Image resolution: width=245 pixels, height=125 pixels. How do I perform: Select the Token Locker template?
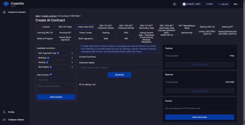point(86,33)
